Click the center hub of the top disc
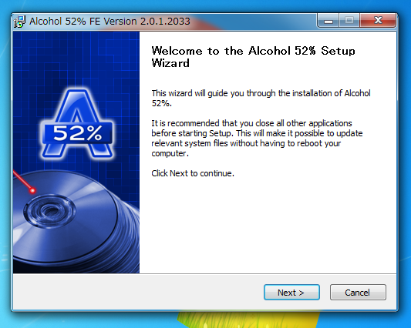 49,211
